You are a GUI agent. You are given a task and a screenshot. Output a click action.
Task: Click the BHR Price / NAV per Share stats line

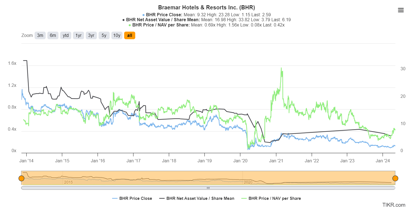206,25
